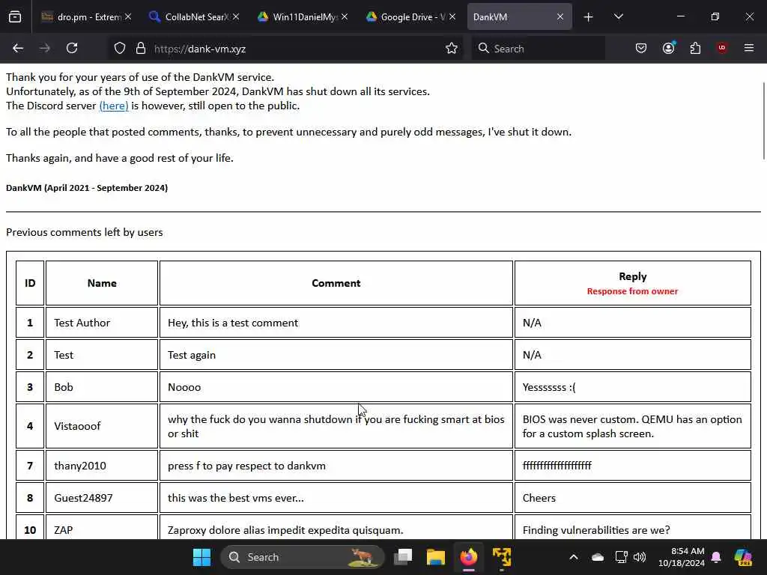The image size is (767, 575).
Task: Click the page vertical scrollbar
Action: [x=763, y=121]
